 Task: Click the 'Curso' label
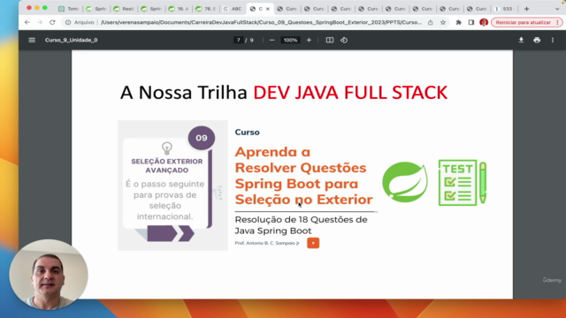(x=248, y=132)
